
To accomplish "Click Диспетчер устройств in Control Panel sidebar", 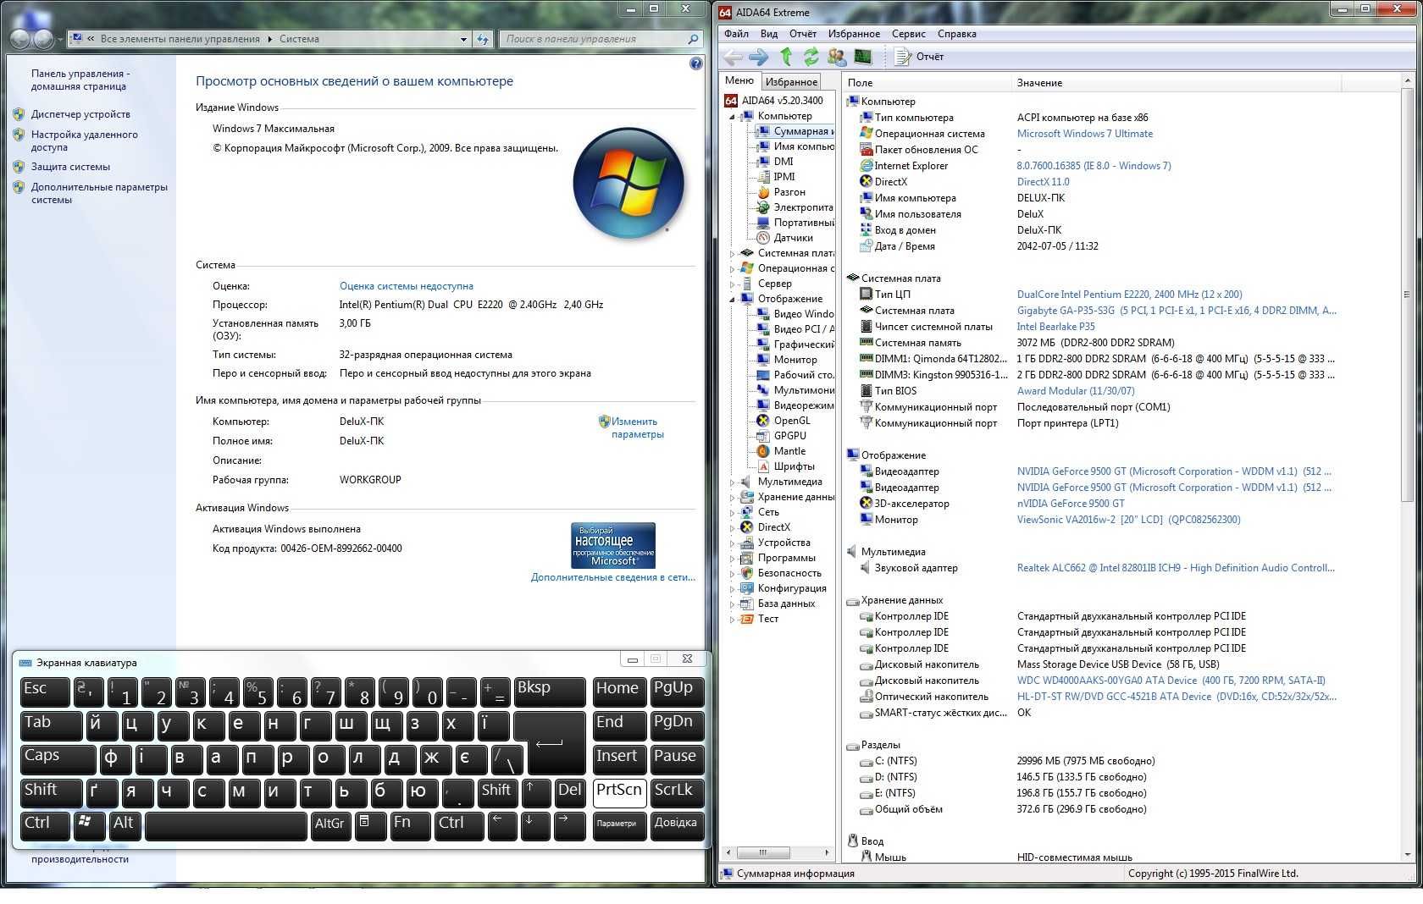I will (x=80, y=114).
